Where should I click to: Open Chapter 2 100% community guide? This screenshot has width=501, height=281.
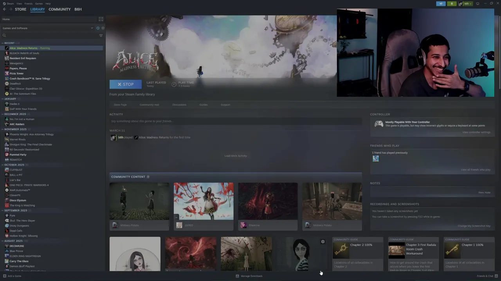[357, 254]
